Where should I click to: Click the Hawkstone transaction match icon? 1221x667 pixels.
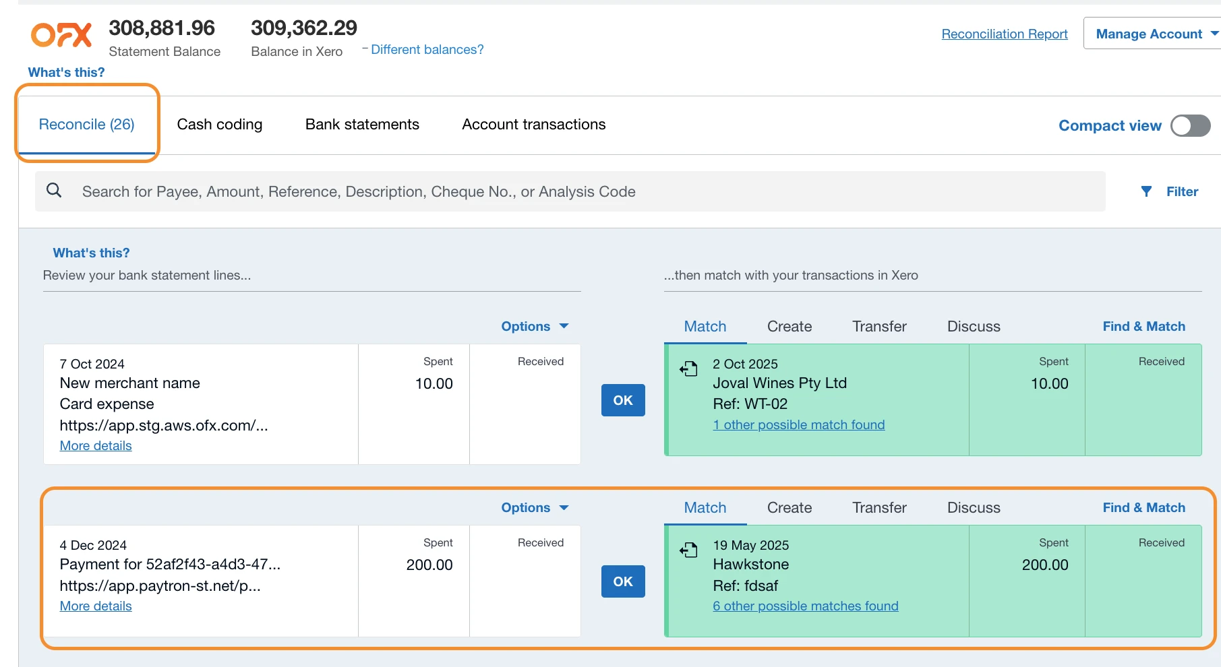tap(688, 550)
